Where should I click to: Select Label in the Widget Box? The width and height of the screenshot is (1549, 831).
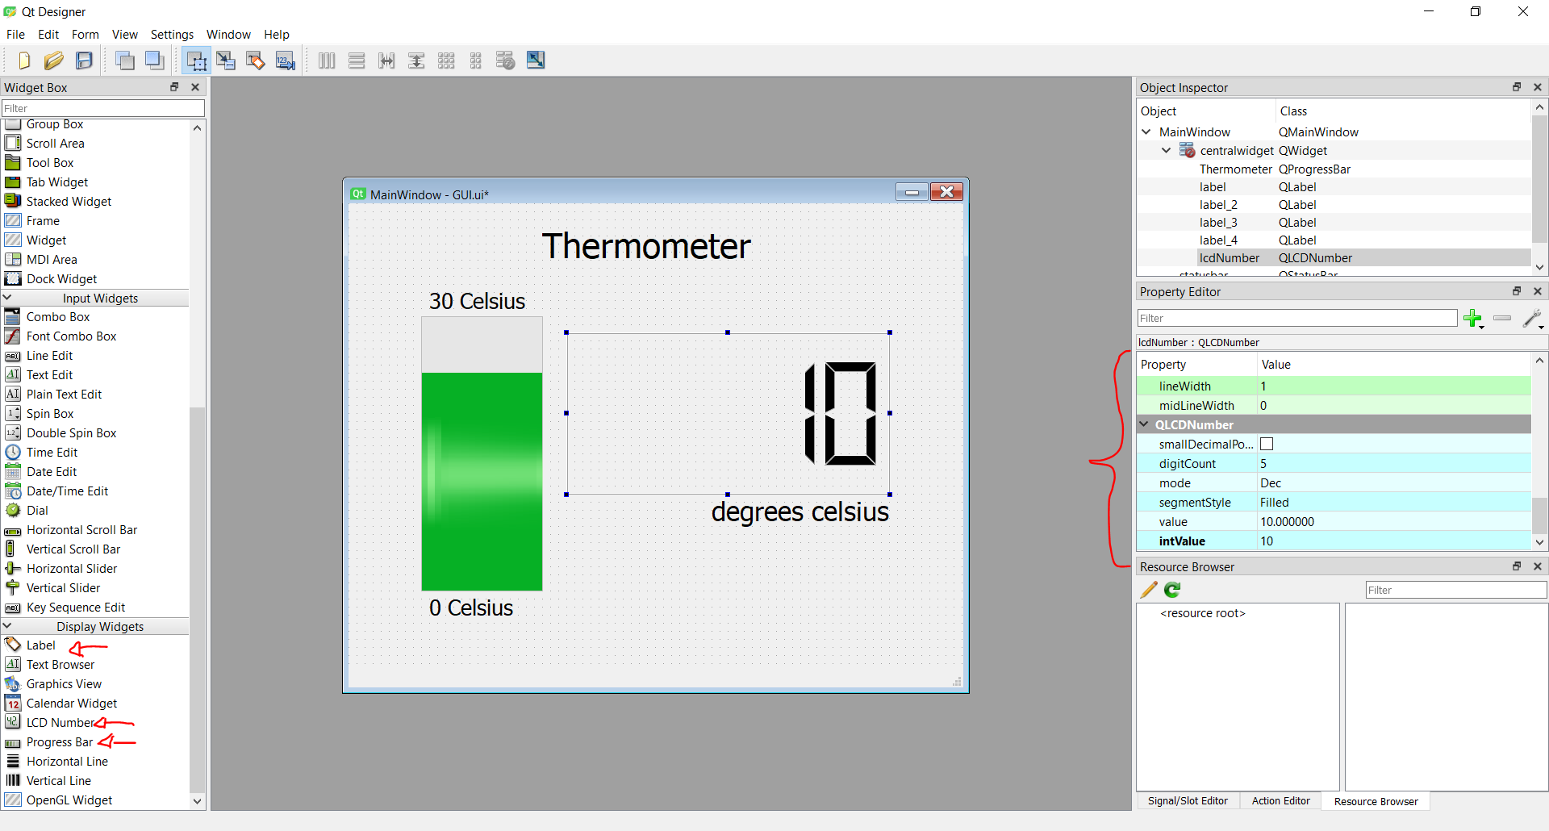pyautogui.click(x=40, y=645)
